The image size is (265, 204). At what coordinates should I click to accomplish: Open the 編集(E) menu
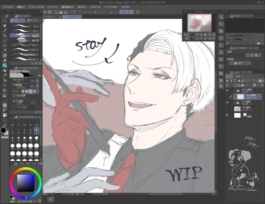21,7
